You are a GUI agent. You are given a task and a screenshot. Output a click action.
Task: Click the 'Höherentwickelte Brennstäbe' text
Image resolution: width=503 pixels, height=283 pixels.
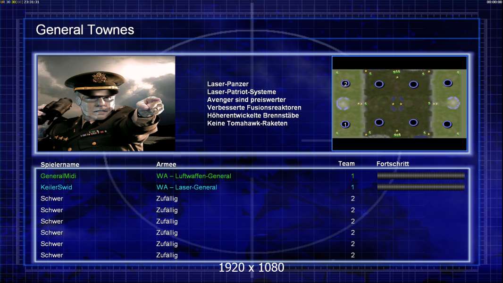(253, 116)
